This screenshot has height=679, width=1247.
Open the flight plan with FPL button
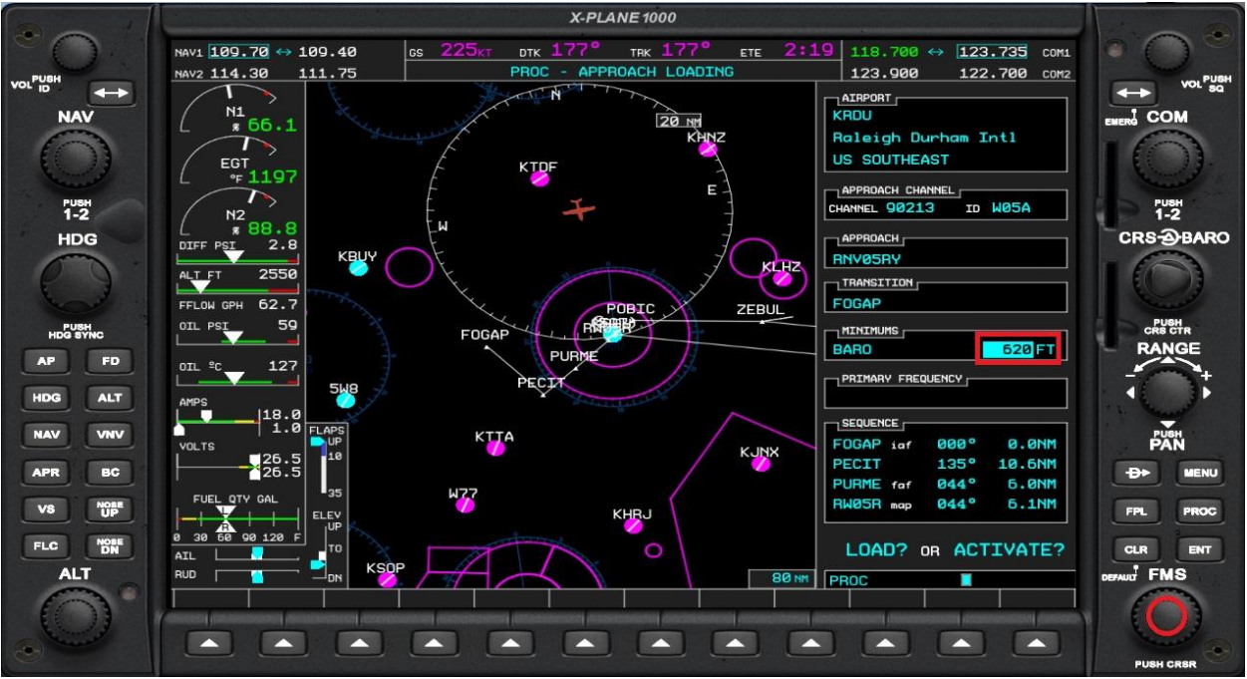pos(1135,511)
